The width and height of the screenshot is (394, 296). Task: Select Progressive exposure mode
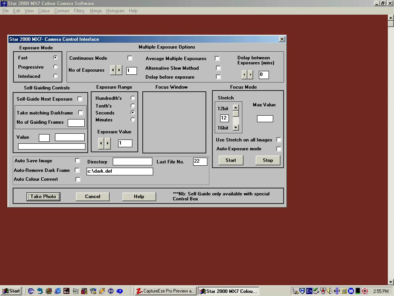[55, 67]
